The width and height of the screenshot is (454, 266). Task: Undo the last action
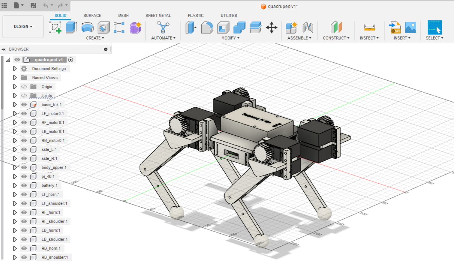(x=45, y=5)
